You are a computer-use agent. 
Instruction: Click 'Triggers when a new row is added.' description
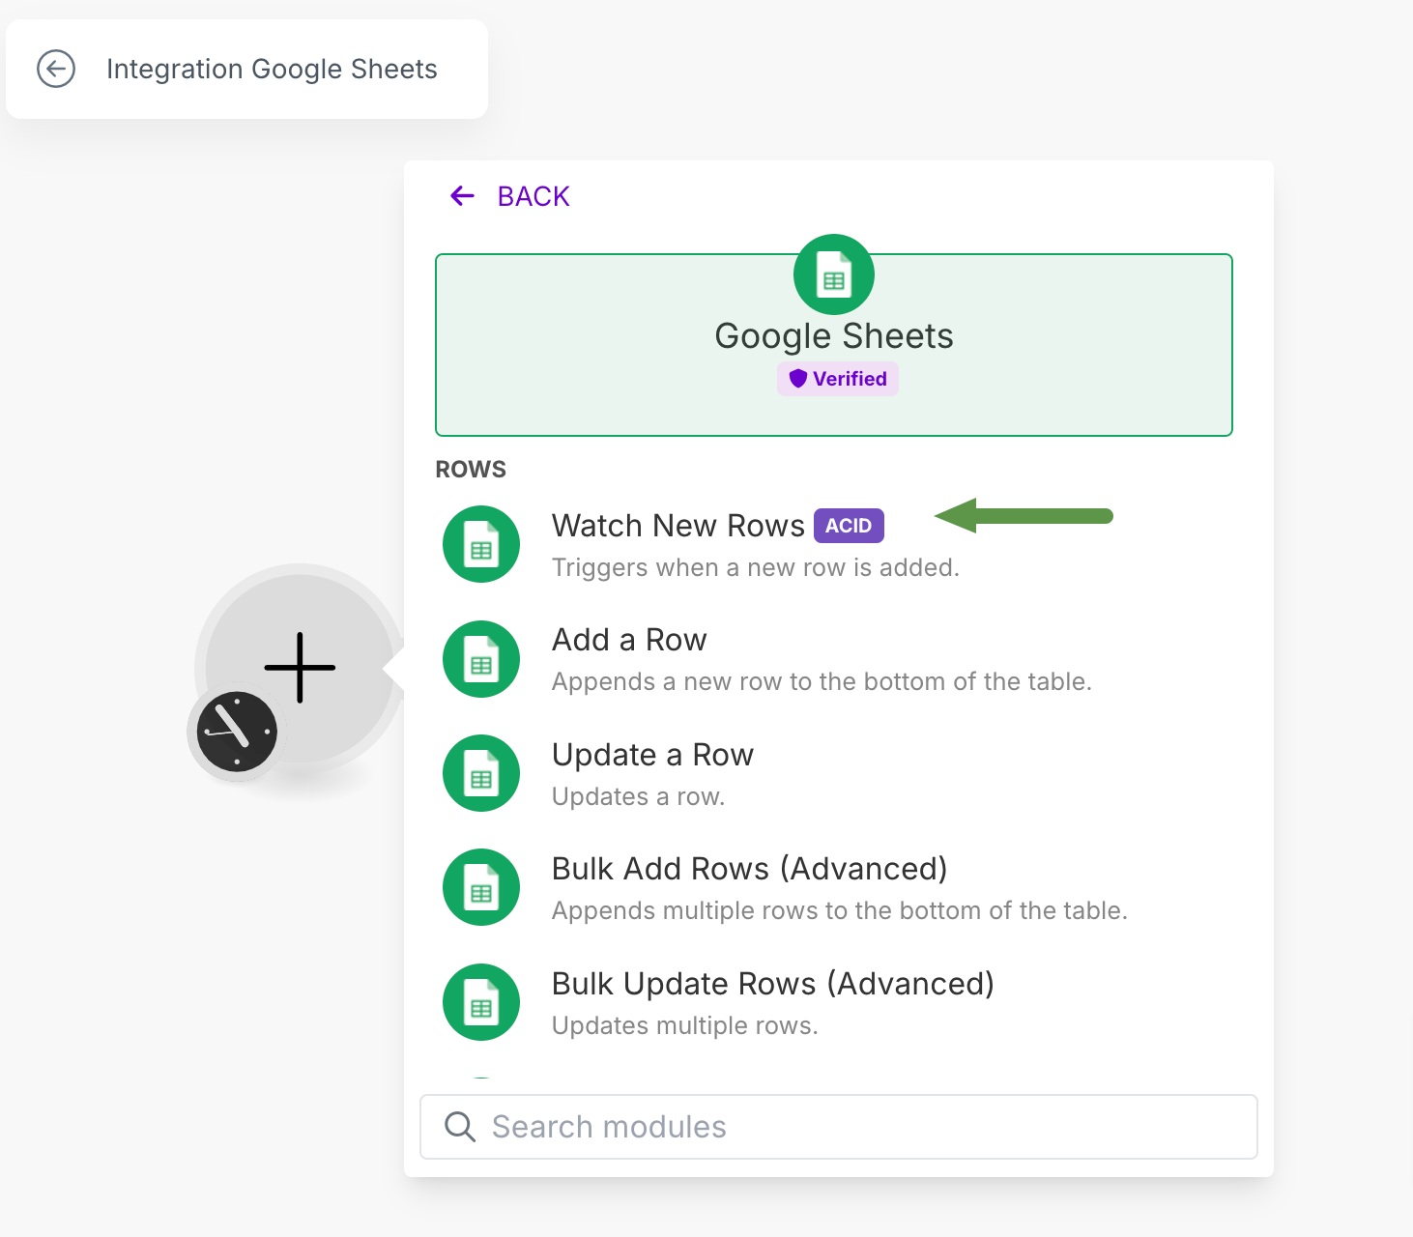click(756, 567)
